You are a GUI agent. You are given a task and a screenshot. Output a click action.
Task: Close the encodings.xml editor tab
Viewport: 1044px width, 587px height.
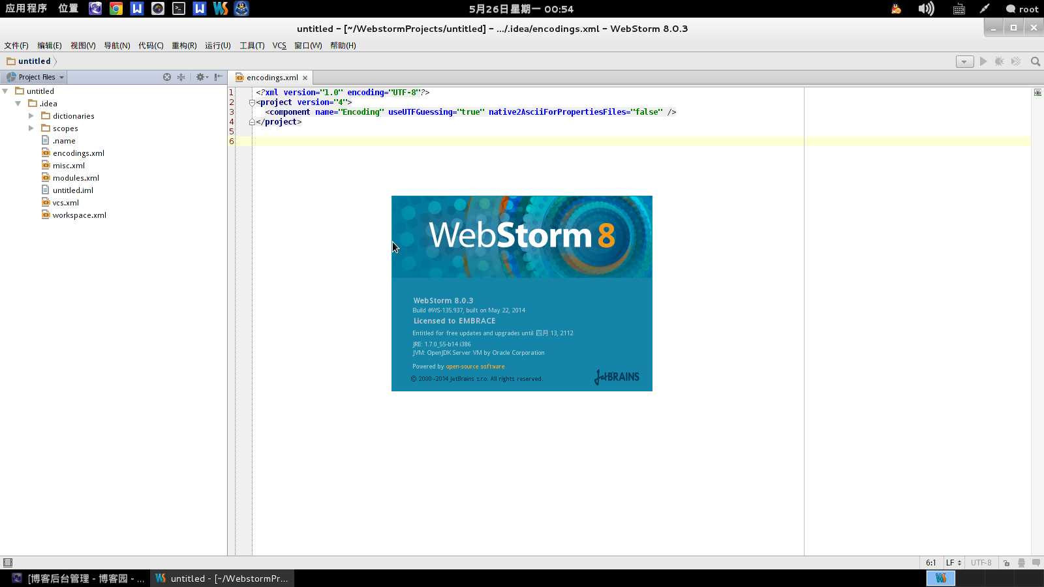pyautogui.click(x=305, y=78)
